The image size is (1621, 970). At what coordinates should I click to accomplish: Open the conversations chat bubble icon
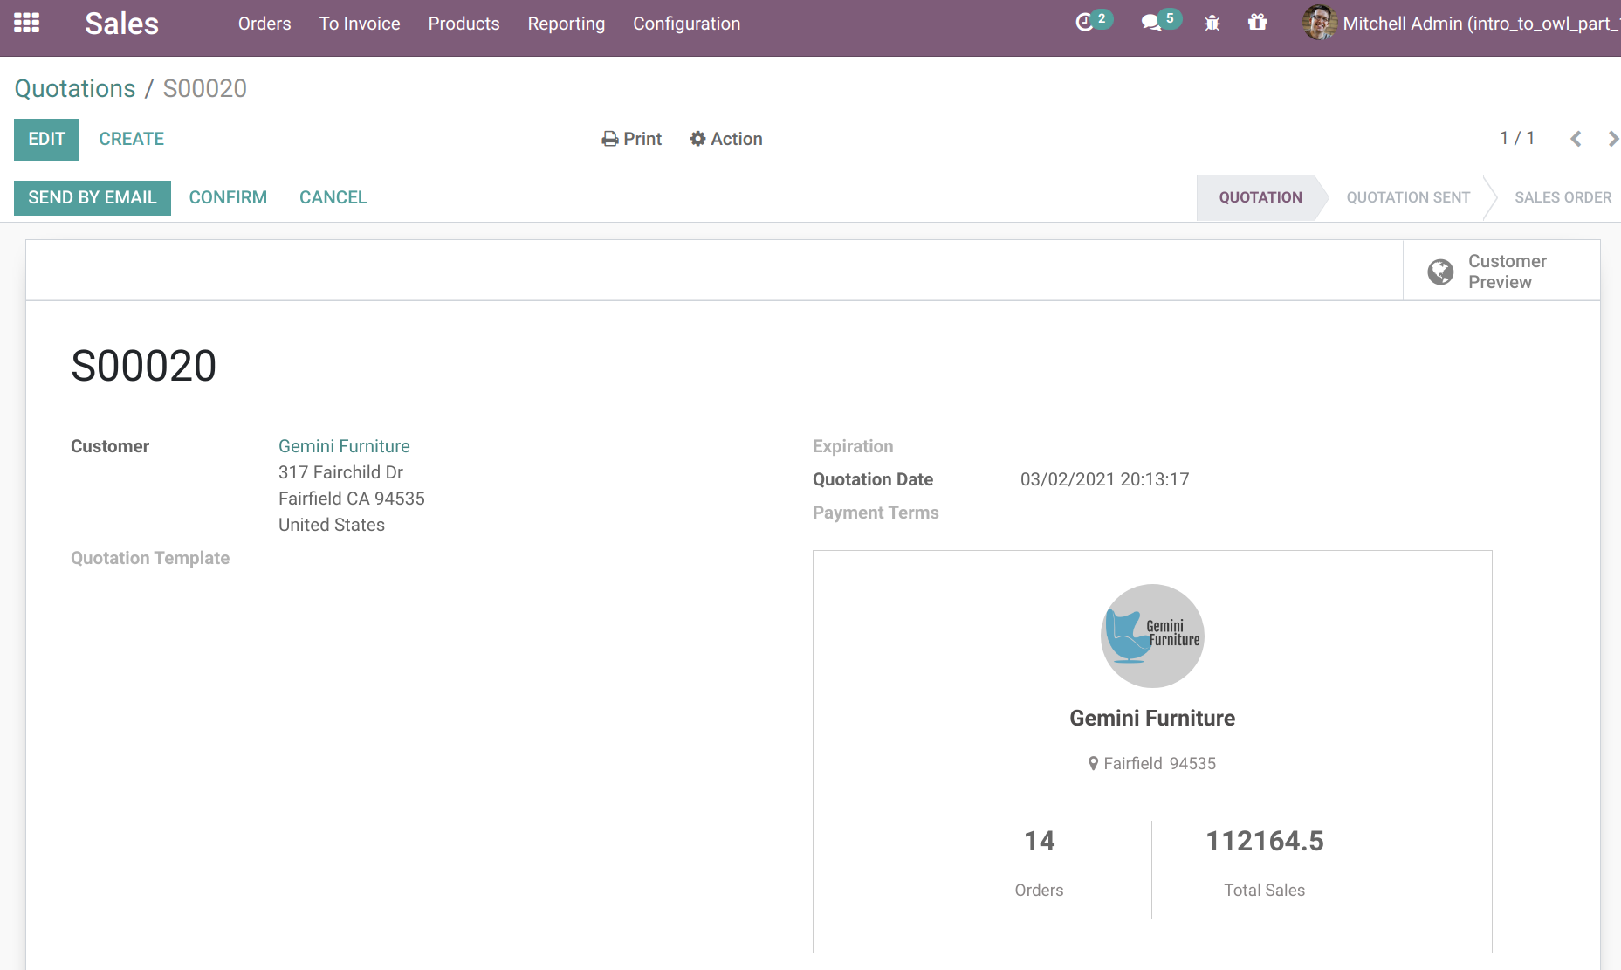[1151, 24]
